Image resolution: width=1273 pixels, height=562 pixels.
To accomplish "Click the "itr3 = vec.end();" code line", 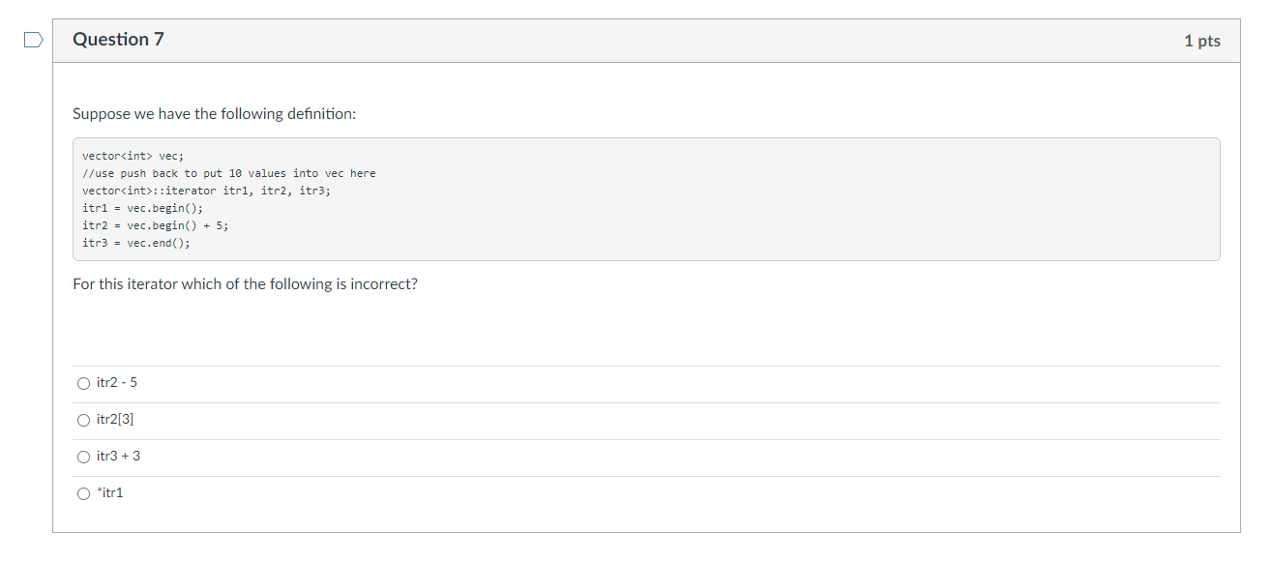I will pyautogui.click(x=136, y=243).
